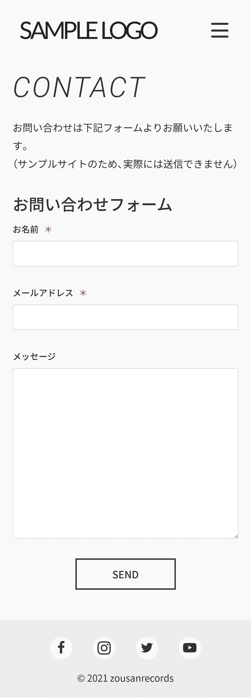Screen dimensions: 251x698
Task: Click the お問い合わせフォーム heading
Action: click(x=93, y=204)
